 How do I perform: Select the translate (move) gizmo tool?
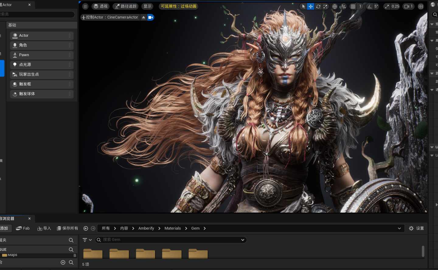tap(311, 6)
